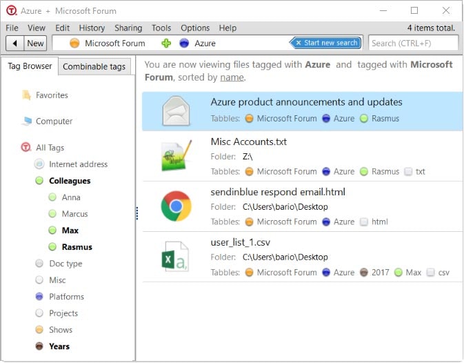Screen dimensions: 464x363
Task: Click the Tabbles logo in title bar
Action: 12,10
